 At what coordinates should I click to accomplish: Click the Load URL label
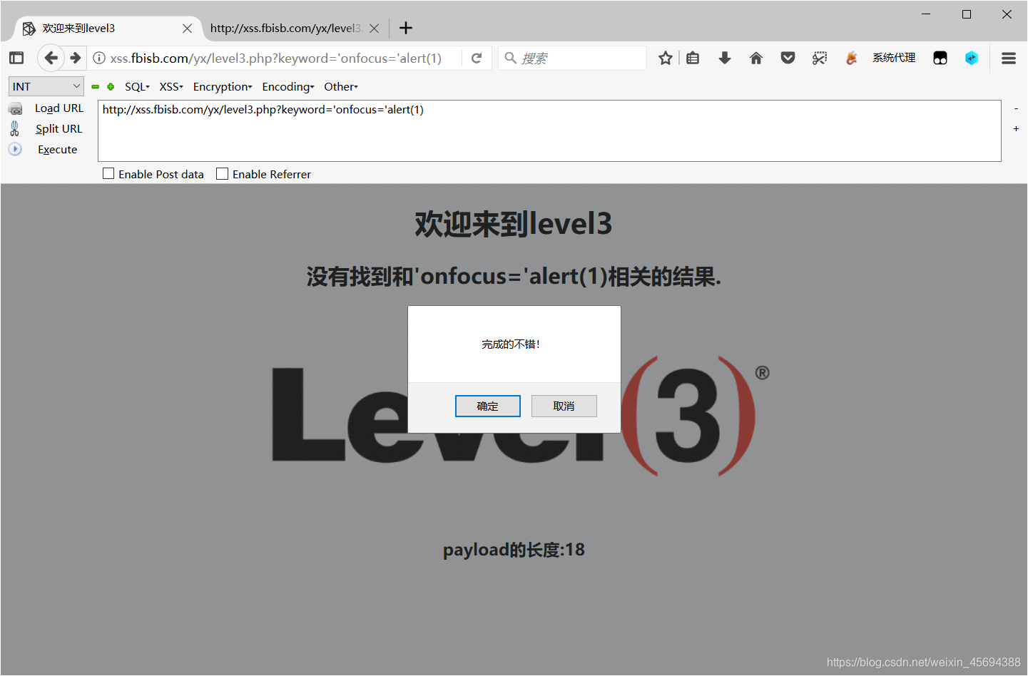tap(59, 108)
